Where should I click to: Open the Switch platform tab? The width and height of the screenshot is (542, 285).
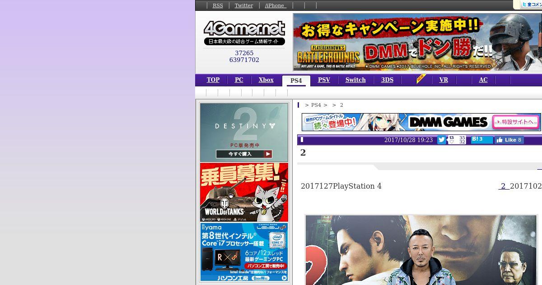pos(355,80)
